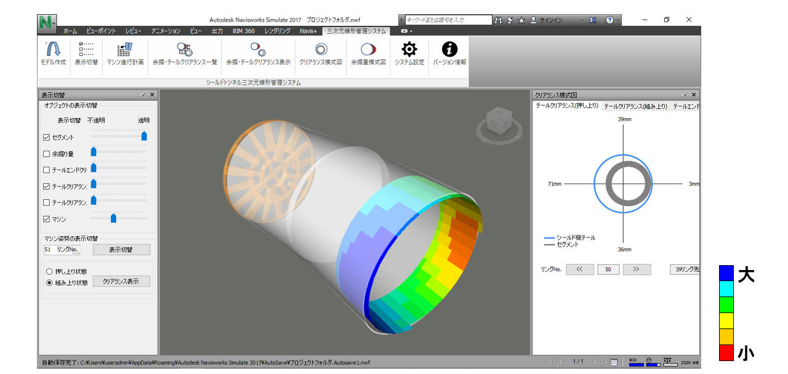Viewport: 788px width, 374px height.
Task: Expand the サインイン account dropdown
Action: [x=581, y=20]
